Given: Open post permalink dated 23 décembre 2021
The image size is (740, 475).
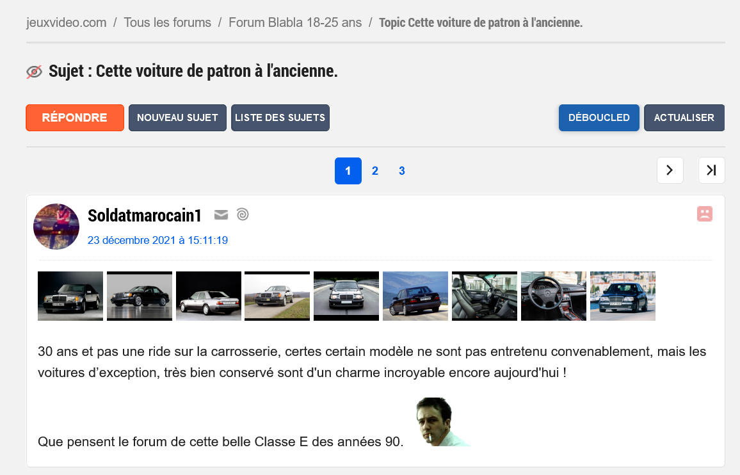Looking at the screenshot, I should tap(157, 240).
